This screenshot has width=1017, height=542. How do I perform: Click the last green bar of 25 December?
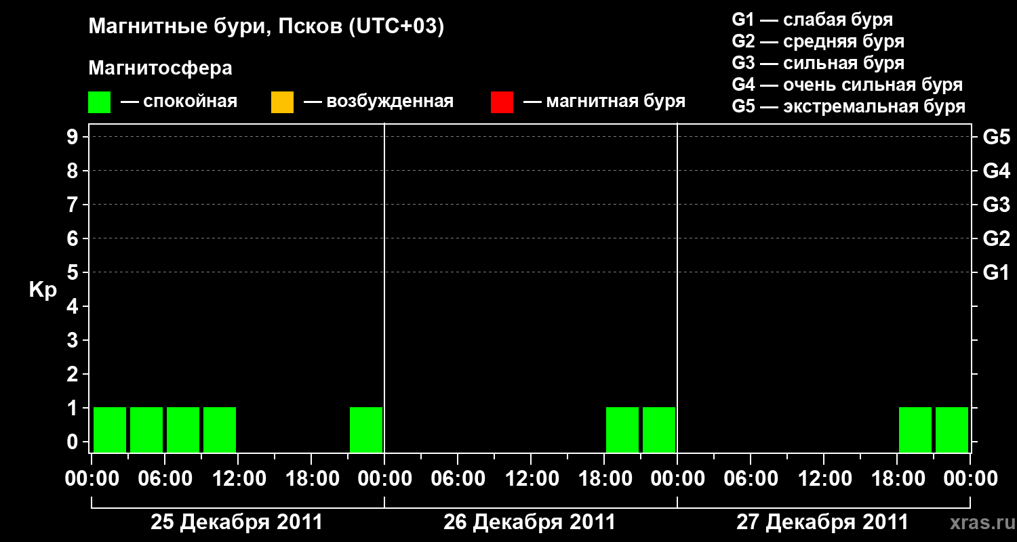366,430
